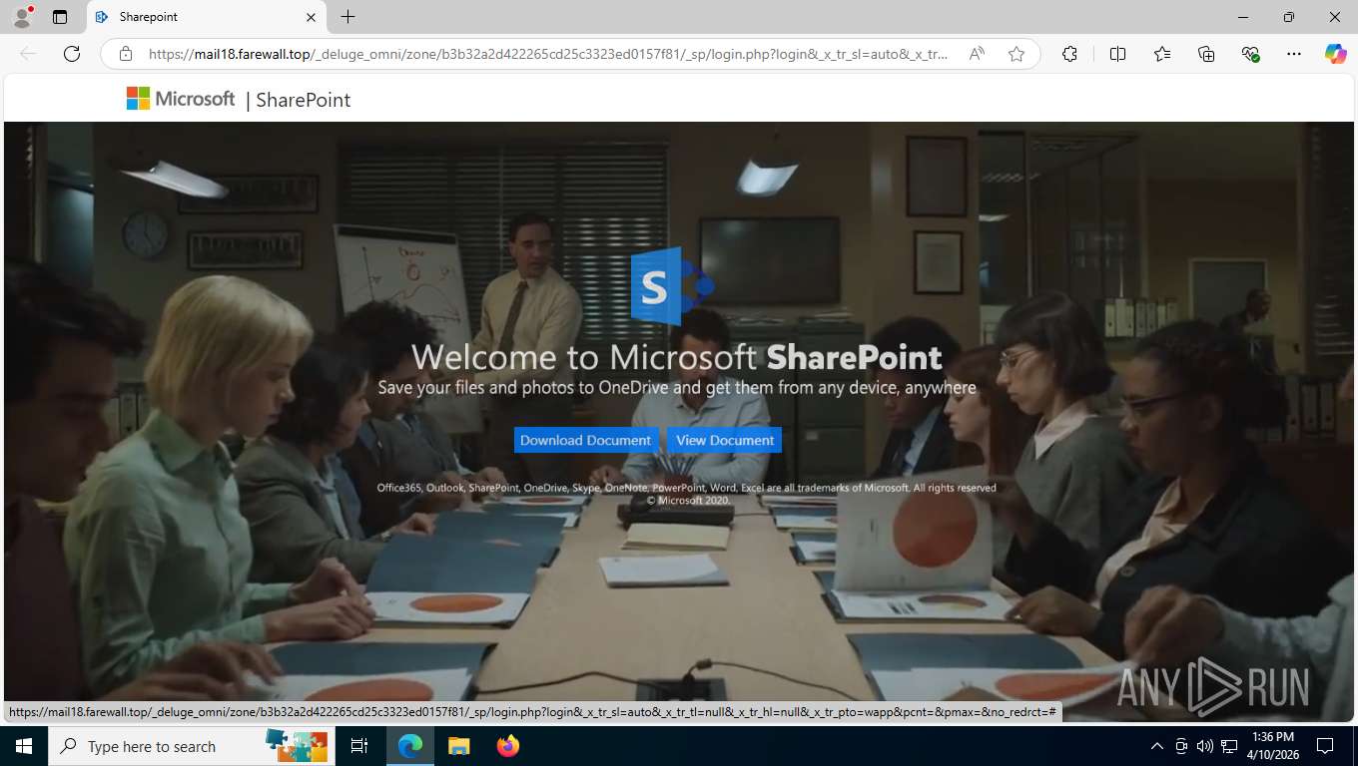Refresh the page with reload button
The width and height of the screenshot is (1358, 766).
[x=72, y=54]
